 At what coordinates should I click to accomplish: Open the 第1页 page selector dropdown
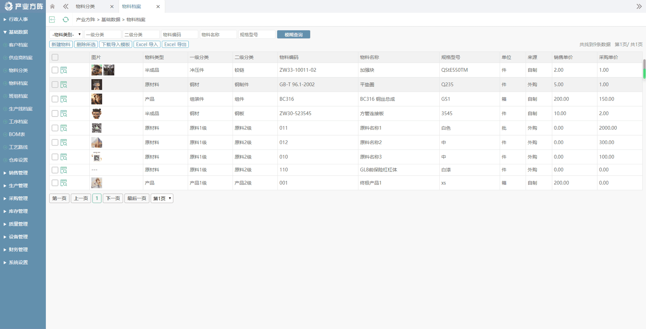coord(162,198)
